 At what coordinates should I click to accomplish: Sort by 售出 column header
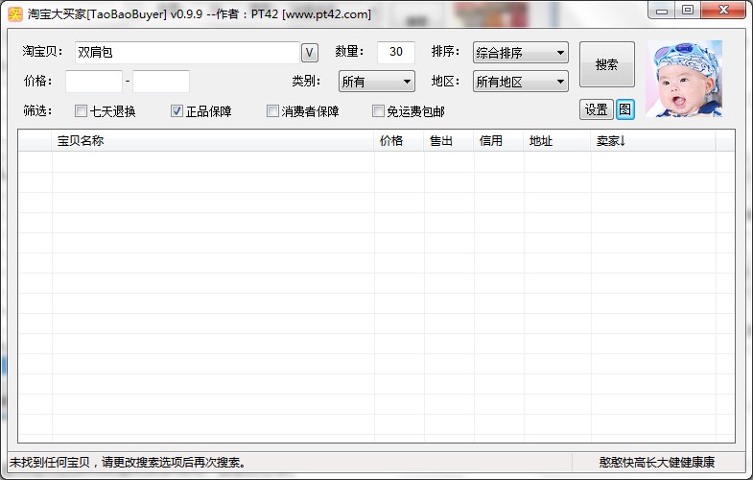[449, 141]
